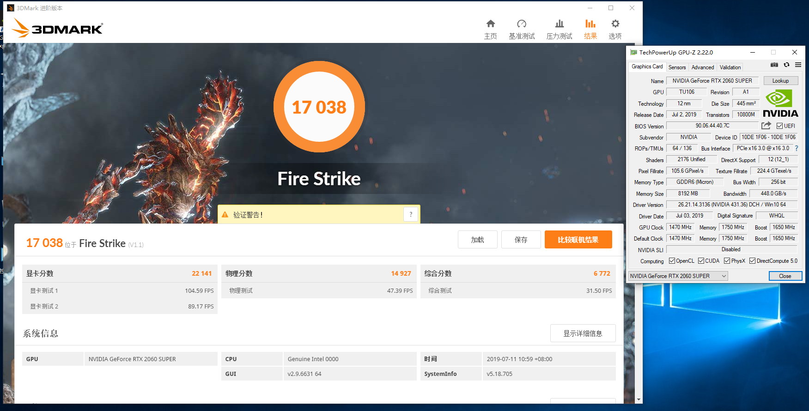Toggle the UEFI checkbox in GPU-Z
This screenshot has height=411, width=809.
point(779,126)
